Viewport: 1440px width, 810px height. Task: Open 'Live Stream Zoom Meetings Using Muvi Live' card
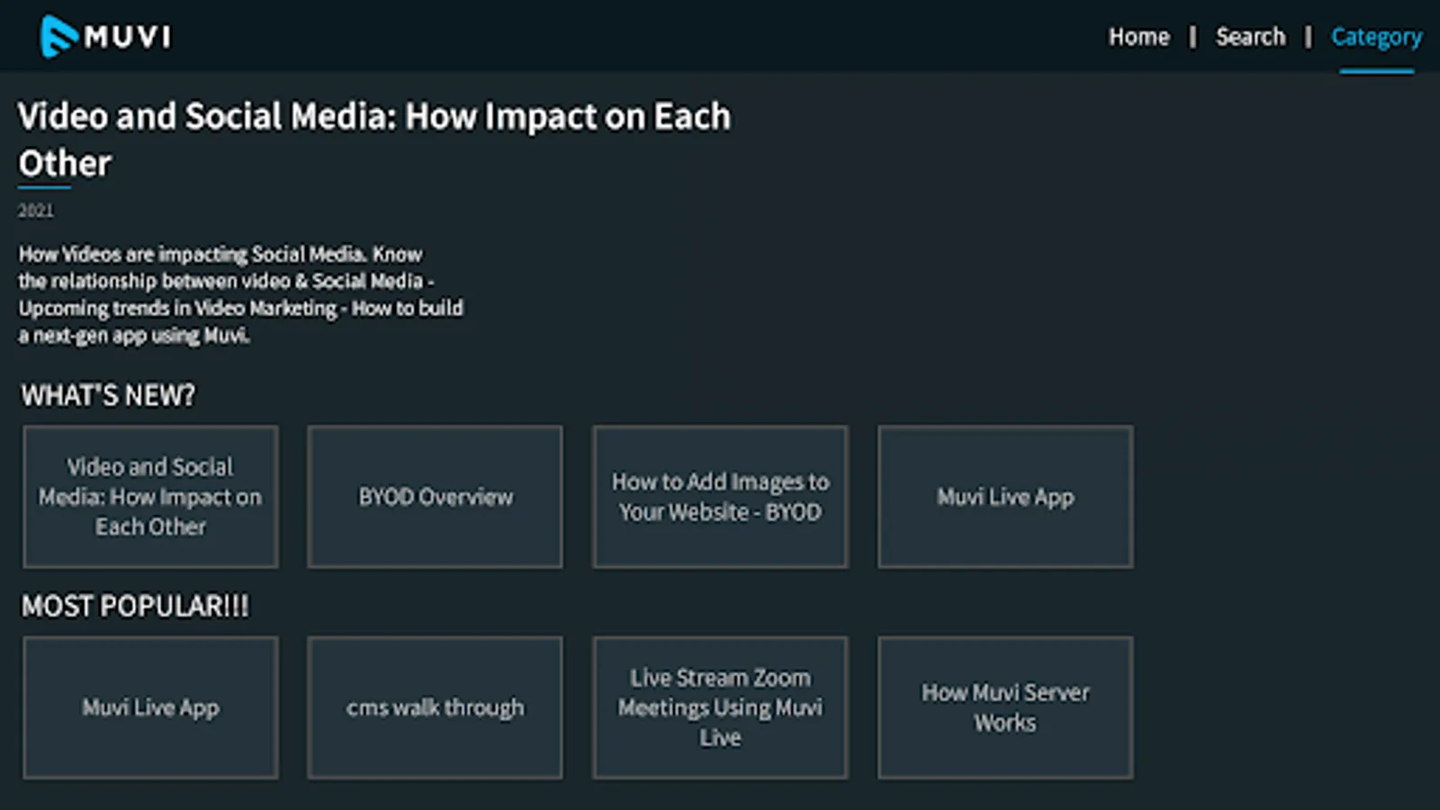coord(720,707)
